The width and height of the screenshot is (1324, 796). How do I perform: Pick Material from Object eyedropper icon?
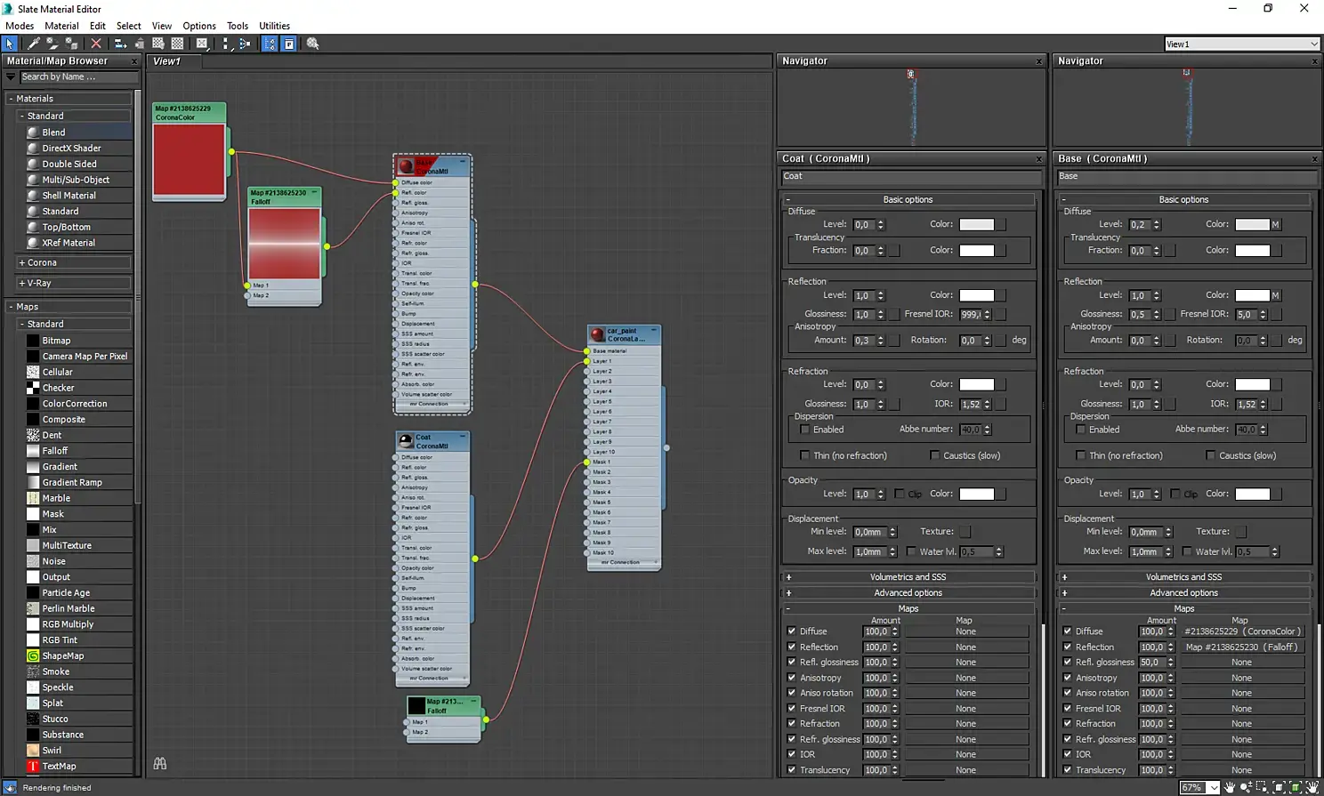tap(34, 44)
